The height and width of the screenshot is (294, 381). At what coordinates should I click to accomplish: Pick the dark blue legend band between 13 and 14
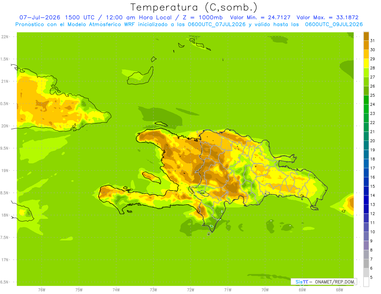click(366, 200)
